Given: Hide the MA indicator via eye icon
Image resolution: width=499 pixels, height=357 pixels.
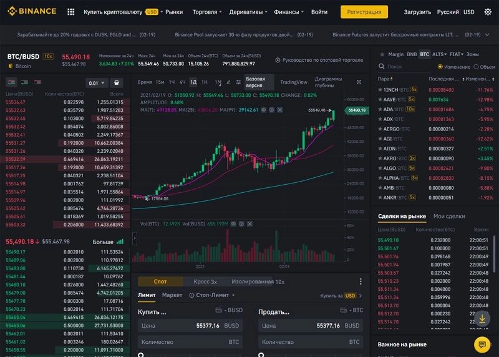Looking at the screenshot, I should pyautogui.click(x=263, y=109).
